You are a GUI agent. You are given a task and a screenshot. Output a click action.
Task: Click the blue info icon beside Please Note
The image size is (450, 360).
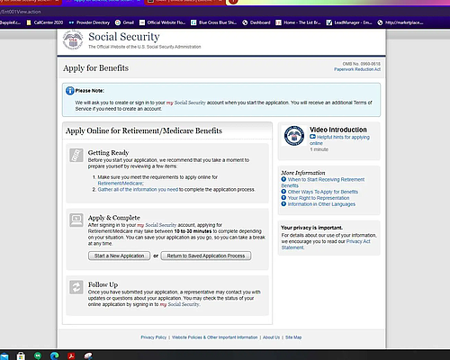pos(70,91)
